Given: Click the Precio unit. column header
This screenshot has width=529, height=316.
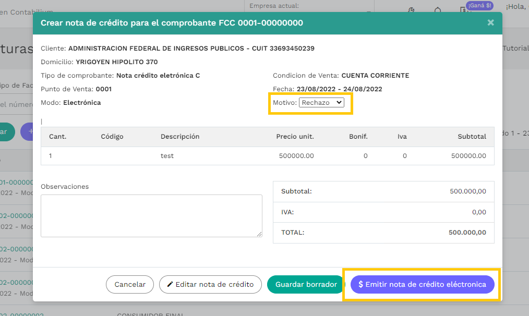Looking at the screenshot, I should point(295,137).
